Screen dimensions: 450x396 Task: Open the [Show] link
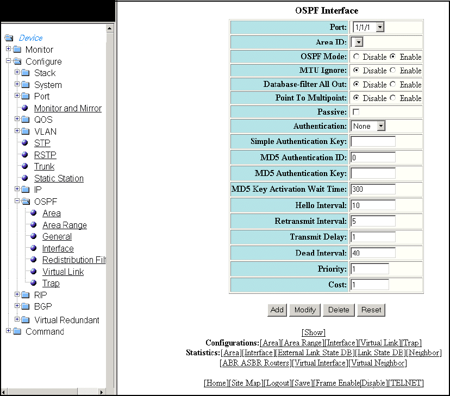coord(314,332)
